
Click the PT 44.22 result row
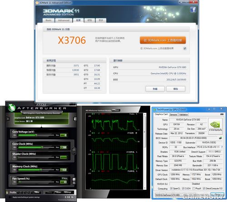pyautogui.click(x=92, y=83)
